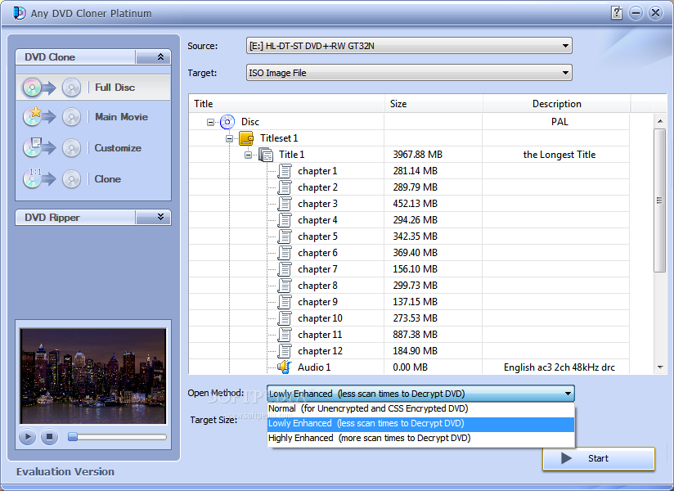The width and height of the screenshot is (674, 491).
Task: Collapse the Titleset 1 node
Action: point(229,138)
